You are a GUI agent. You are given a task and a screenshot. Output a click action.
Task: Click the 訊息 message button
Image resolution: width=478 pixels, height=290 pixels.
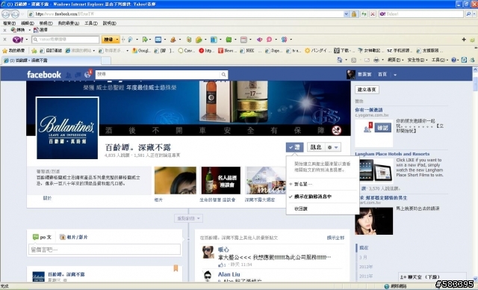pos(316,147)
